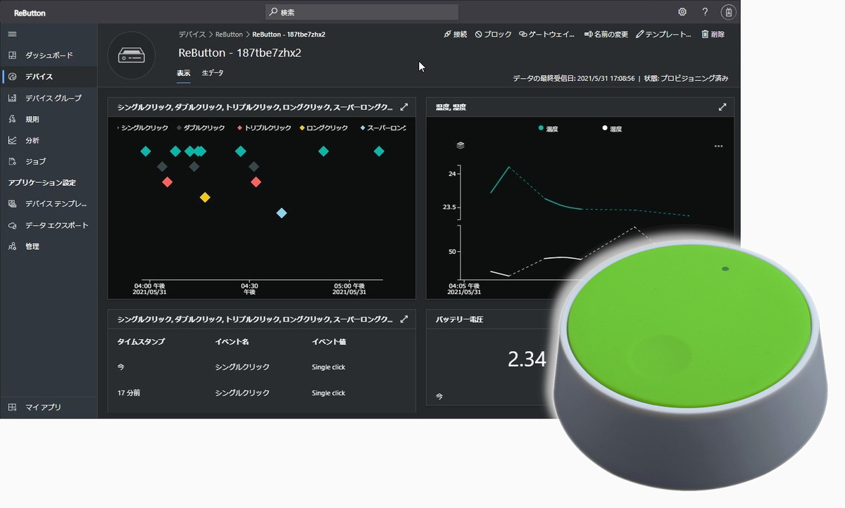Click the ブロック device button
Screen dimensions: 845x508
pos(493,34)
